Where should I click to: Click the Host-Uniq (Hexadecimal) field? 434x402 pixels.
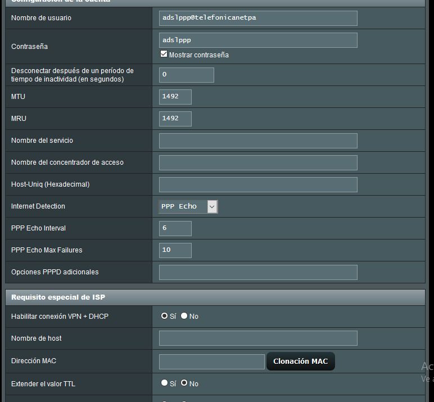(x=258, y=184)
